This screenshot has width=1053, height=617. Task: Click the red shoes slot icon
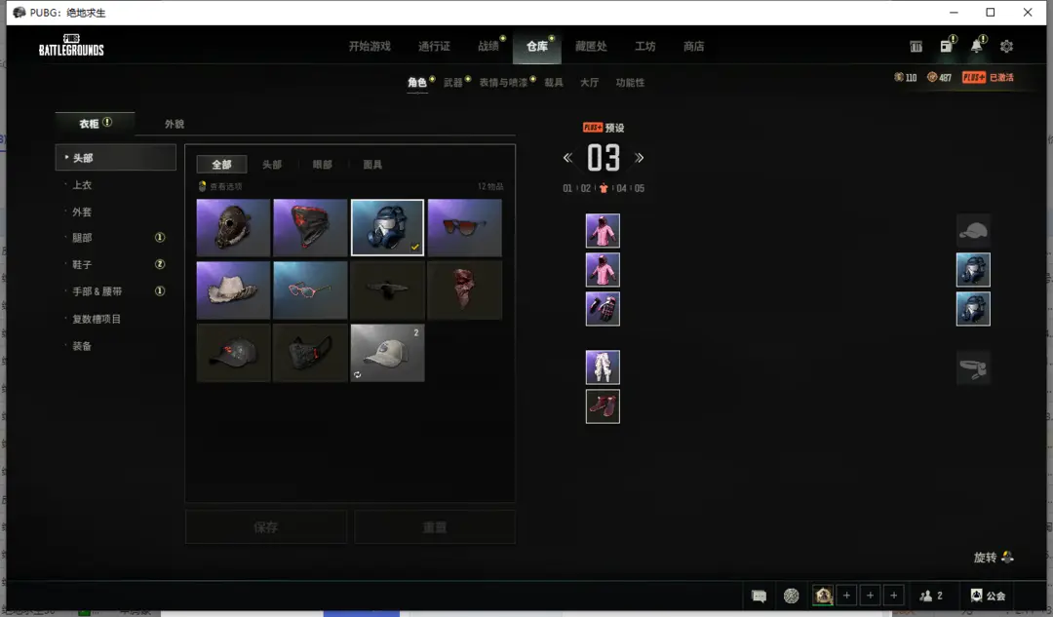click(x=603, y=406)
